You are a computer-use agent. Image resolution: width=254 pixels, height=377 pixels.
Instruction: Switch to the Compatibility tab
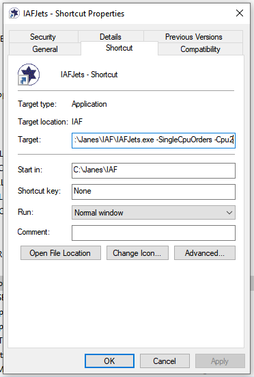click(x=200, y=49)
